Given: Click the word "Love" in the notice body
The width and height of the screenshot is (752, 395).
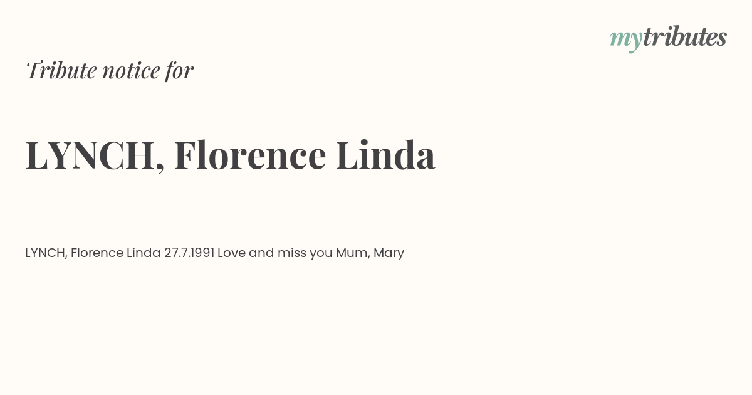Looking at the screenshot, I should click(231, 253).
